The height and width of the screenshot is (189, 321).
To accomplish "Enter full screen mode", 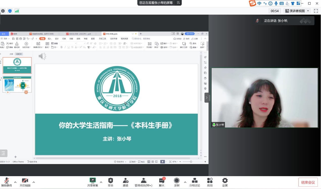I will [316, 11].
